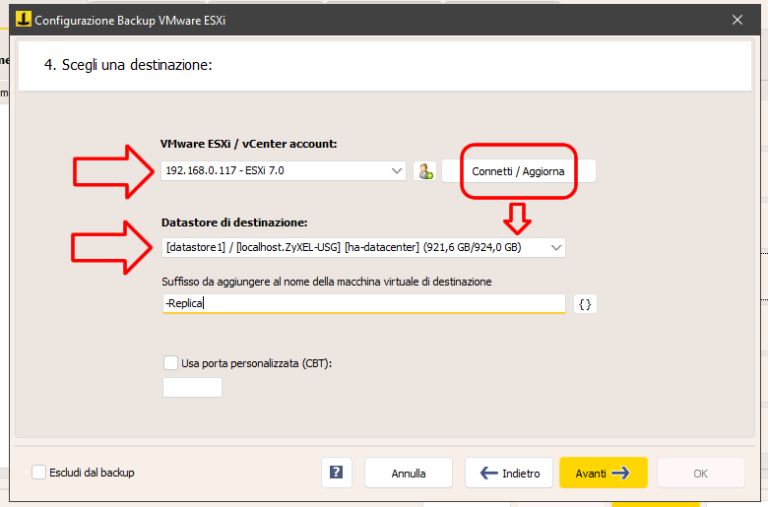Tick the Escludi dal backup checkbox
Screen dimensions: 768x507
(x=38, y=473)
